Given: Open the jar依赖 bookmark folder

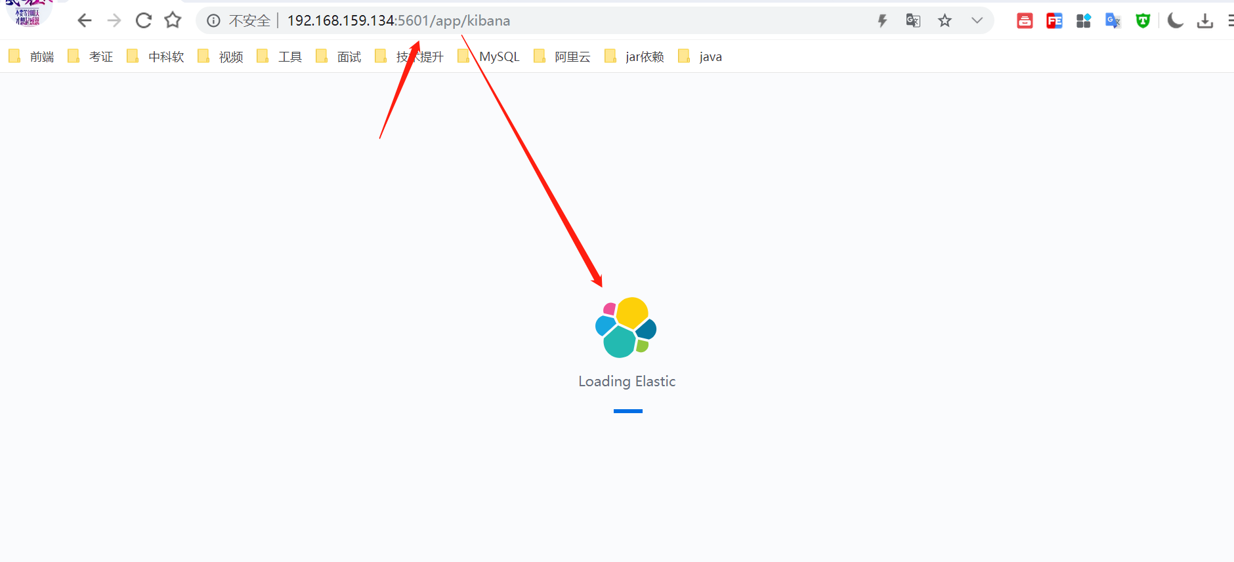Looking at the screenshot, I should (x=634, y=57).
